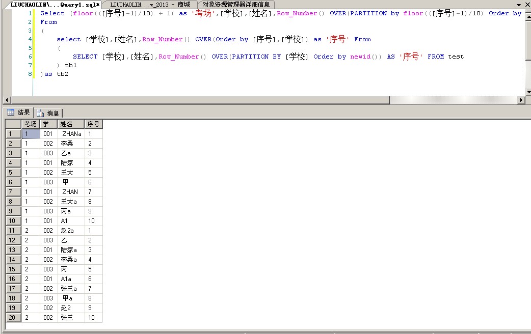Click 'tb1' alias in line 7
The height and width of the screenshot is (334, 531).
pyautogui.click(x=71, y=65)
